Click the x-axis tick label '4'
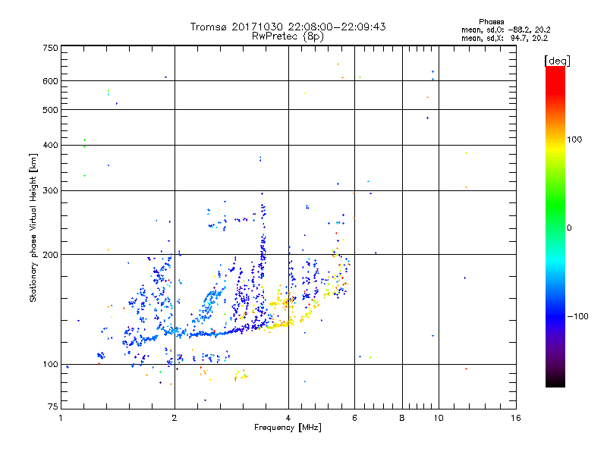This screenshot has width=607, height=455. (x=288, y=418)
